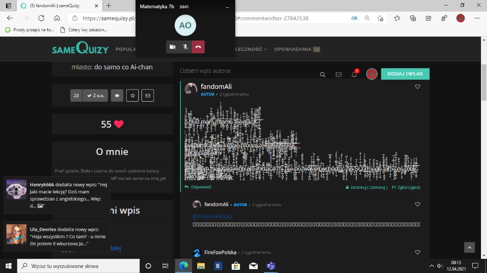Open Microsoft Teams from the taskbar
The height and width of the screenshot is (273, 487).
coord(271,266)
